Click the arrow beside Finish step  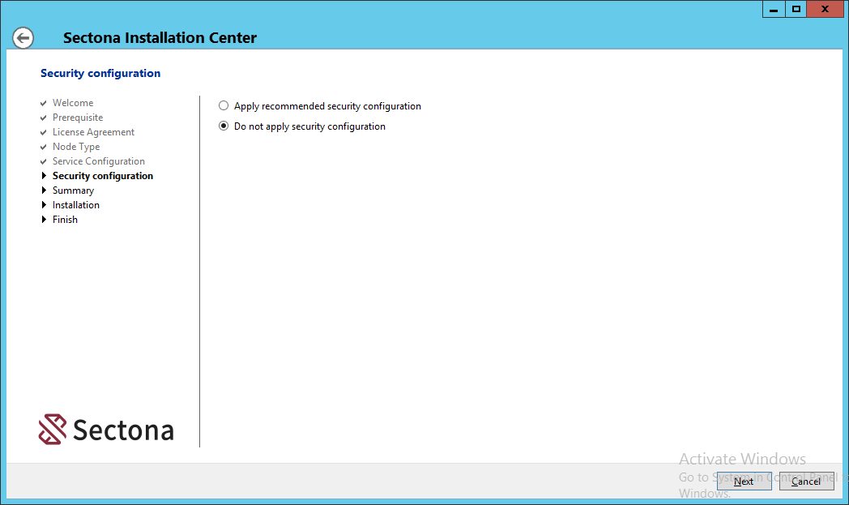coord(44,220)
